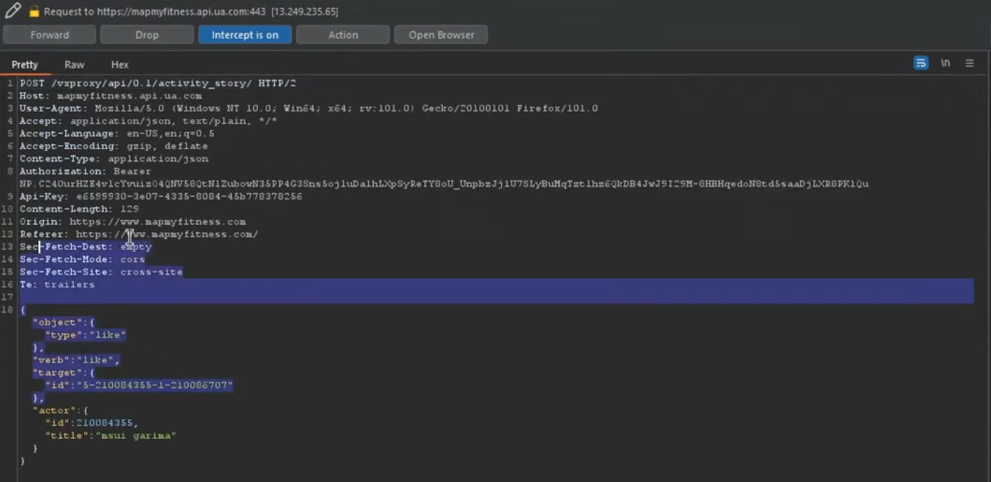The height and width of the screenshot is (482, 991).
Task: Click the Authorization: Bearer header
Action: pyautogui.click(x=85, y=172)
